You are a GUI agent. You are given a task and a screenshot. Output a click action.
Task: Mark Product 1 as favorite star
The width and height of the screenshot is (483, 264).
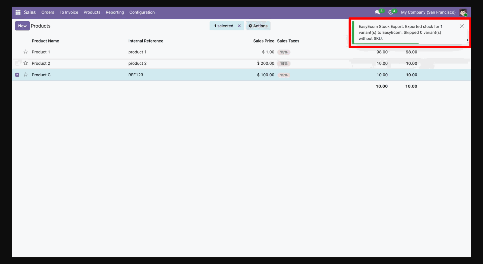pyautogui.click(x=25, y=52)
